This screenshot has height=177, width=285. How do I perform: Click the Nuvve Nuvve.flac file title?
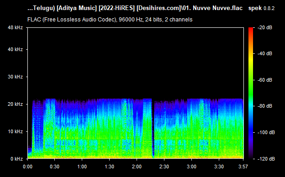(217, 8)
